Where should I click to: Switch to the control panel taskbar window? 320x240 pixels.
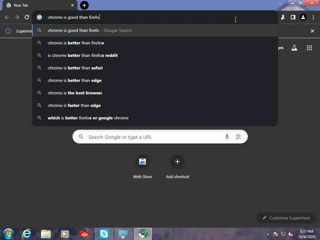[x=123, y=234]
